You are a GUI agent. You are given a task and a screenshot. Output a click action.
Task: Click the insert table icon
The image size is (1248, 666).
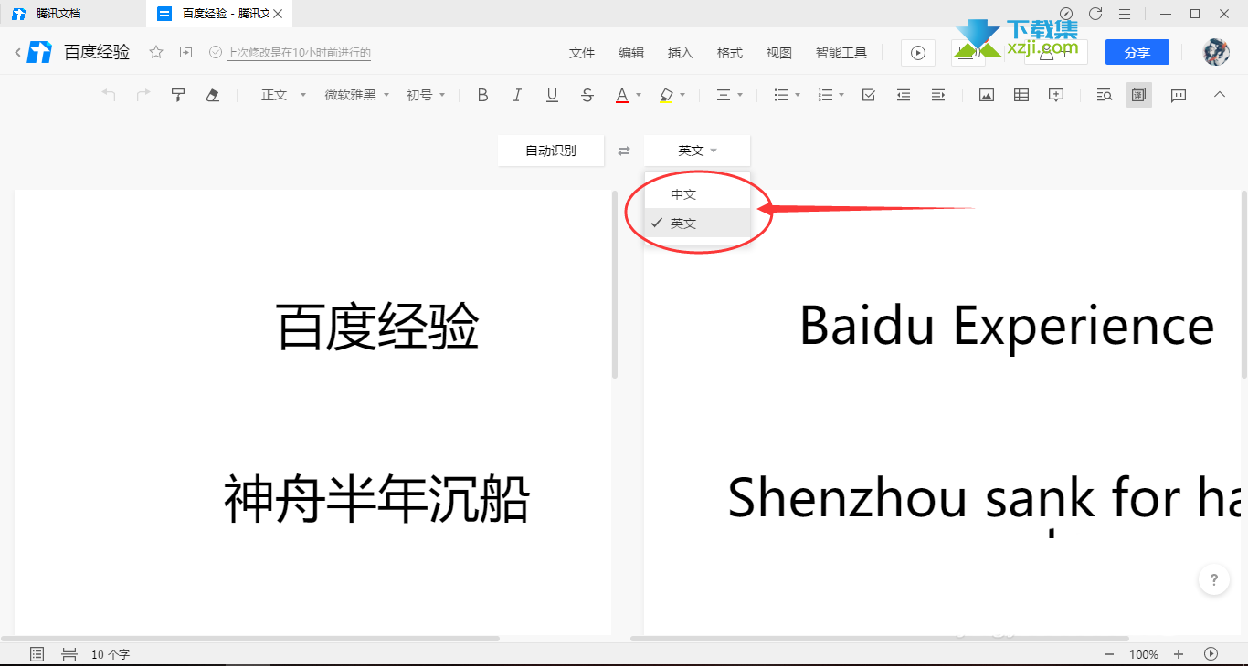point(1021,95)
